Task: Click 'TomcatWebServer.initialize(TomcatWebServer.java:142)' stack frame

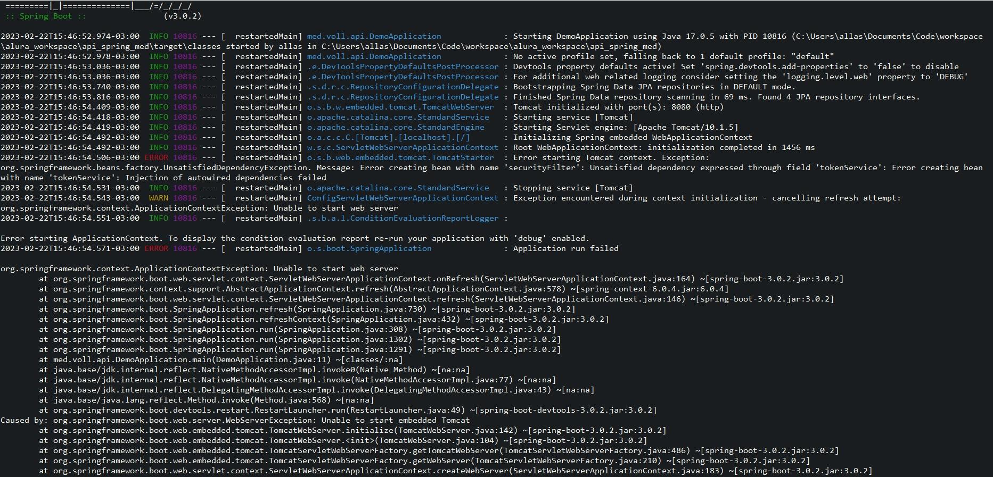Action: [352, 430]
